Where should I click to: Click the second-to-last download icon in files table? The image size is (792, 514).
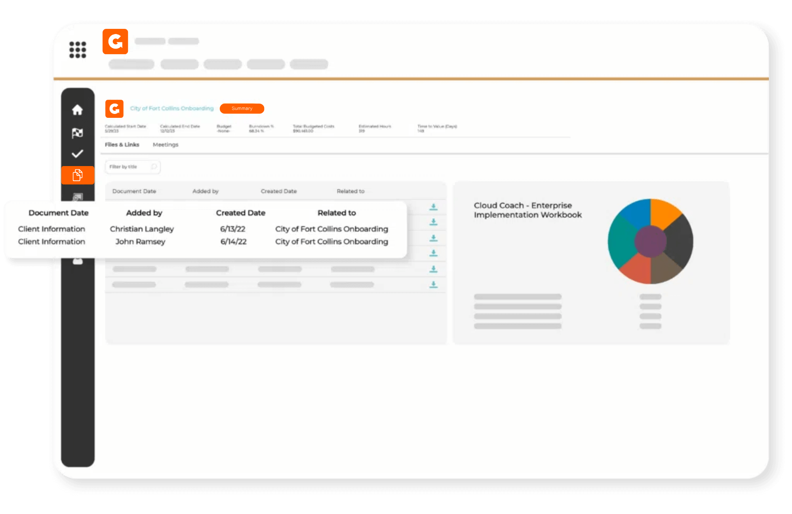(x=434, y=269)
